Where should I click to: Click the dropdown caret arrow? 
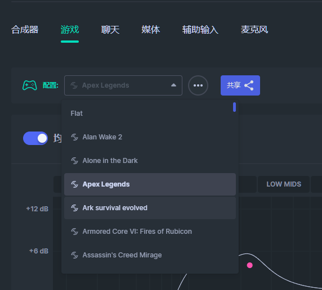pos(173,85)
